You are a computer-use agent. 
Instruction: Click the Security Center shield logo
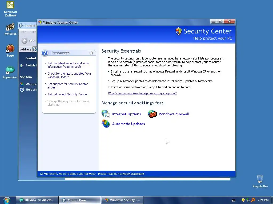click(179, 31)
